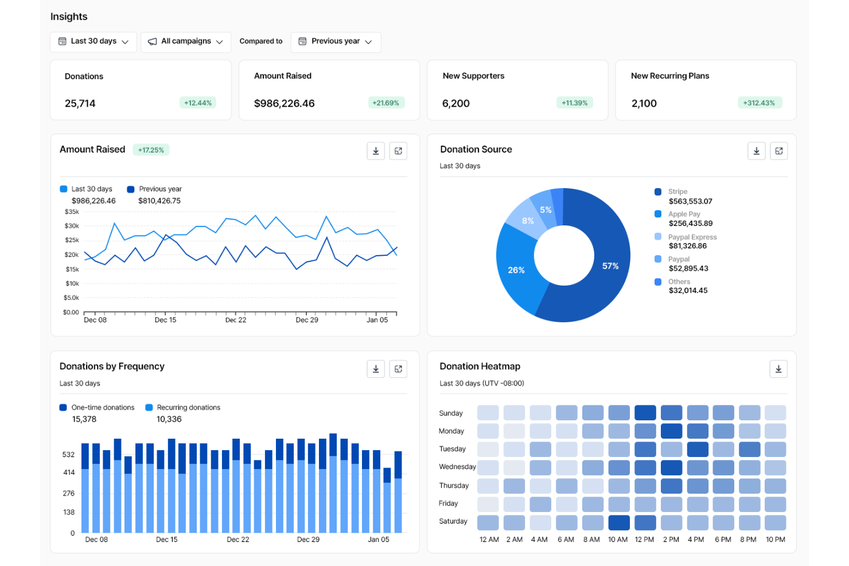Open Donation Source chart in fullscreen view
Viewport: 849px width, 566px height.
click(x=778, y=150)
